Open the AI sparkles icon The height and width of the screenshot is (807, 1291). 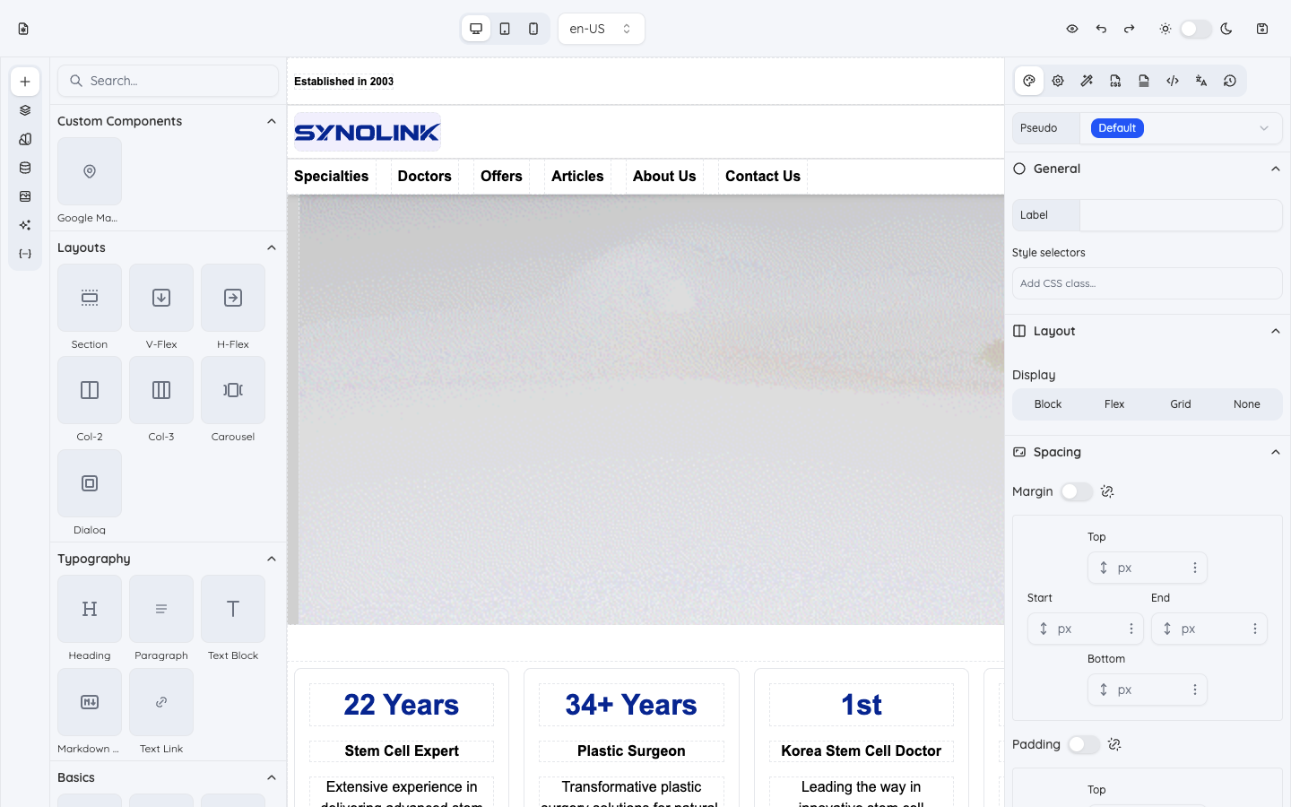25,225
